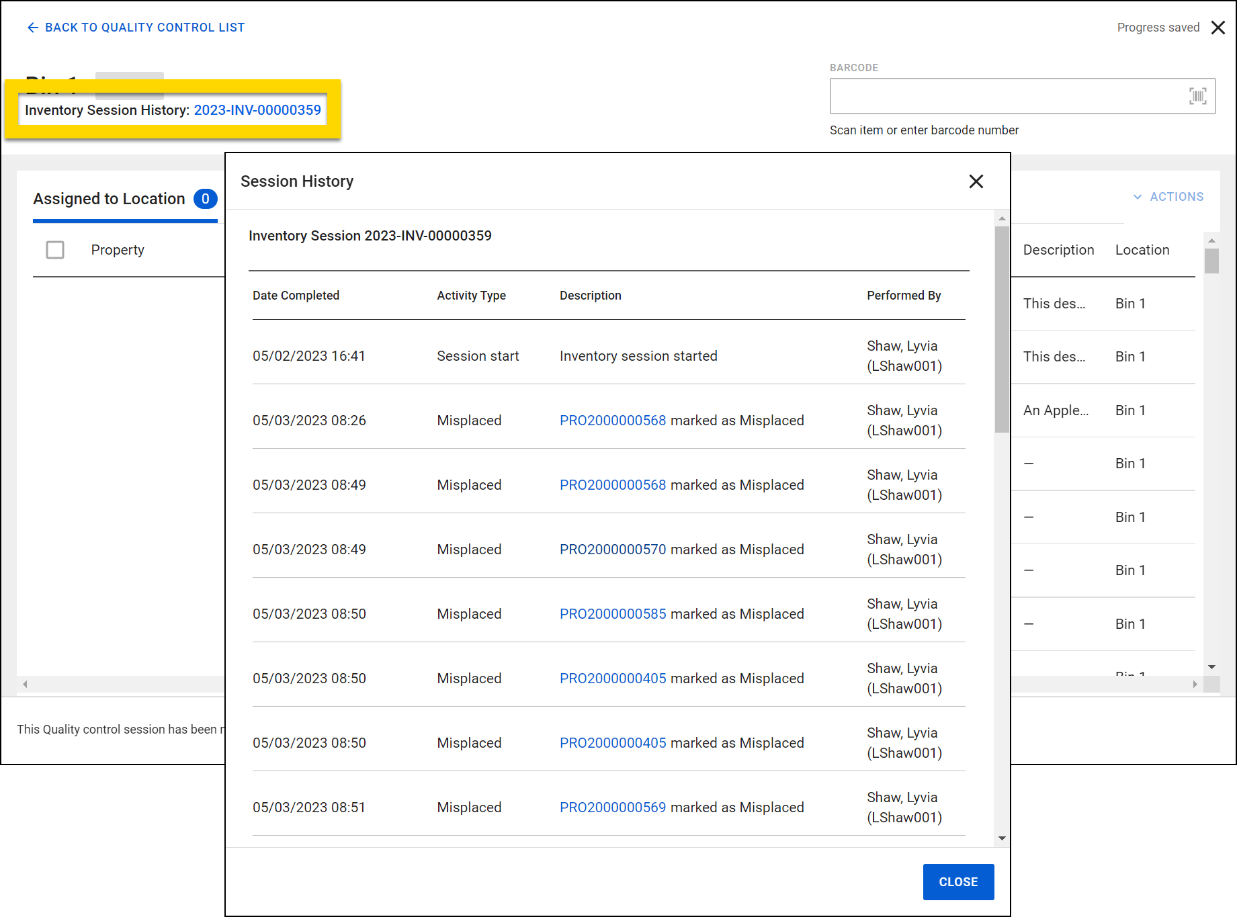Image resolution: width=1237 pixels, height=917 pixels.
Task: Click the down arrow on the right table scrollbar
Action: tap(1211, 666)
